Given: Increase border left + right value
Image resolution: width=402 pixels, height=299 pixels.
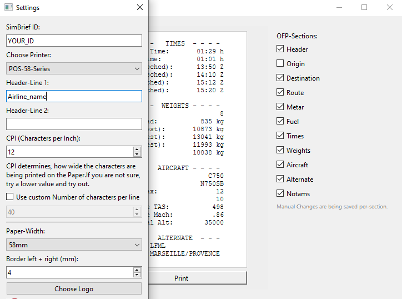Looking at the screenshot, I should point(137,270).
